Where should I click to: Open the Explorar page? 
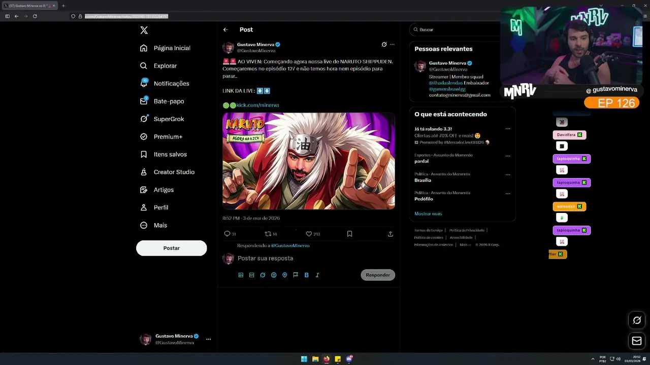pyautogui.click(x=158, y=66)
